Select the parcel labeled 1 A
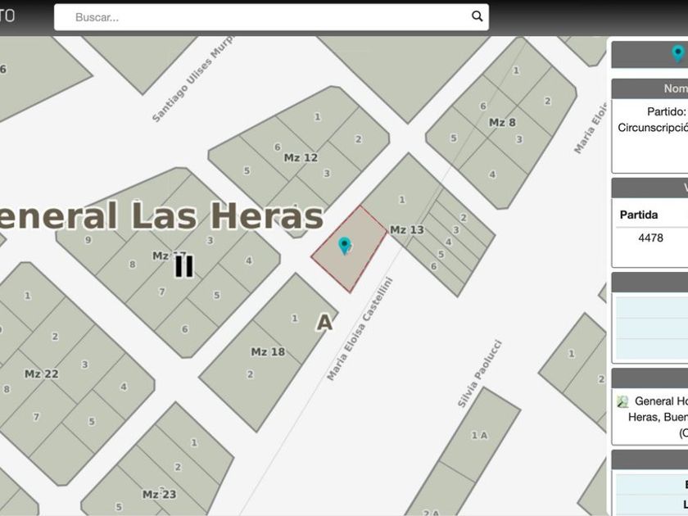 click(x=479, y=435)
